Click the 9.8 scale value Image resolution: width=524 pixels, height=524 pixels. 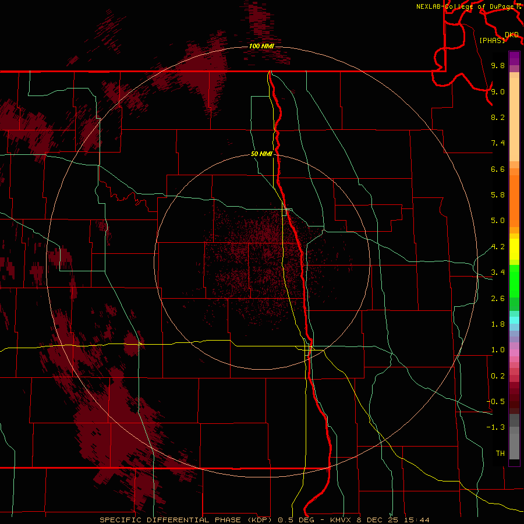(x=498, y=65)
